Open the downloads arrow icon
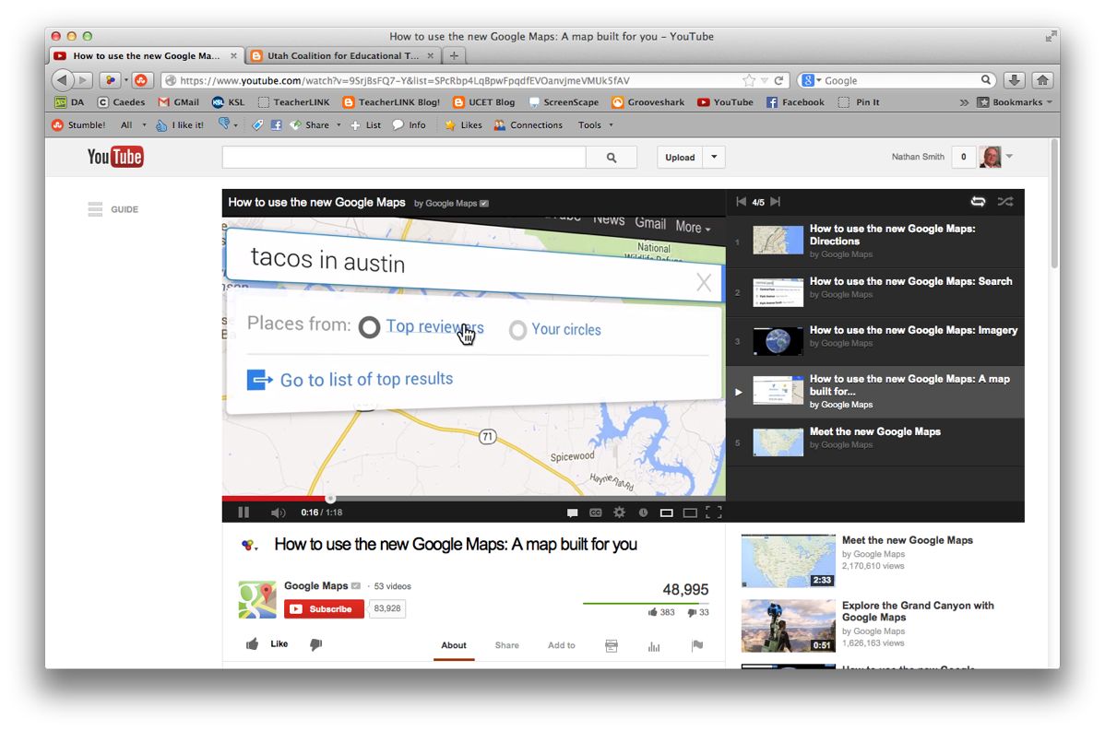Viewport: 1105px width, 731px height. coord(1014,80)
